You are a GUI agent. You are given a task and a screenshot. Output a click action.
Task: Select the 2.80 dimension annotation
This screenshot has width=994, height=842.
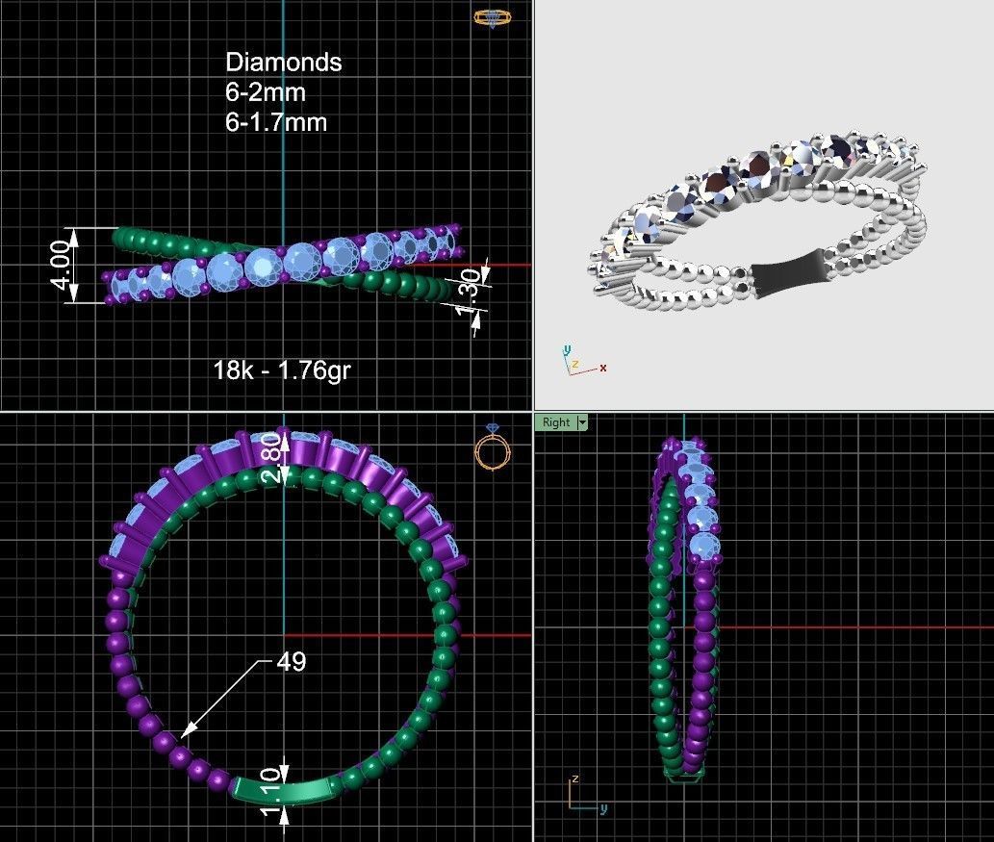(271, 458)
